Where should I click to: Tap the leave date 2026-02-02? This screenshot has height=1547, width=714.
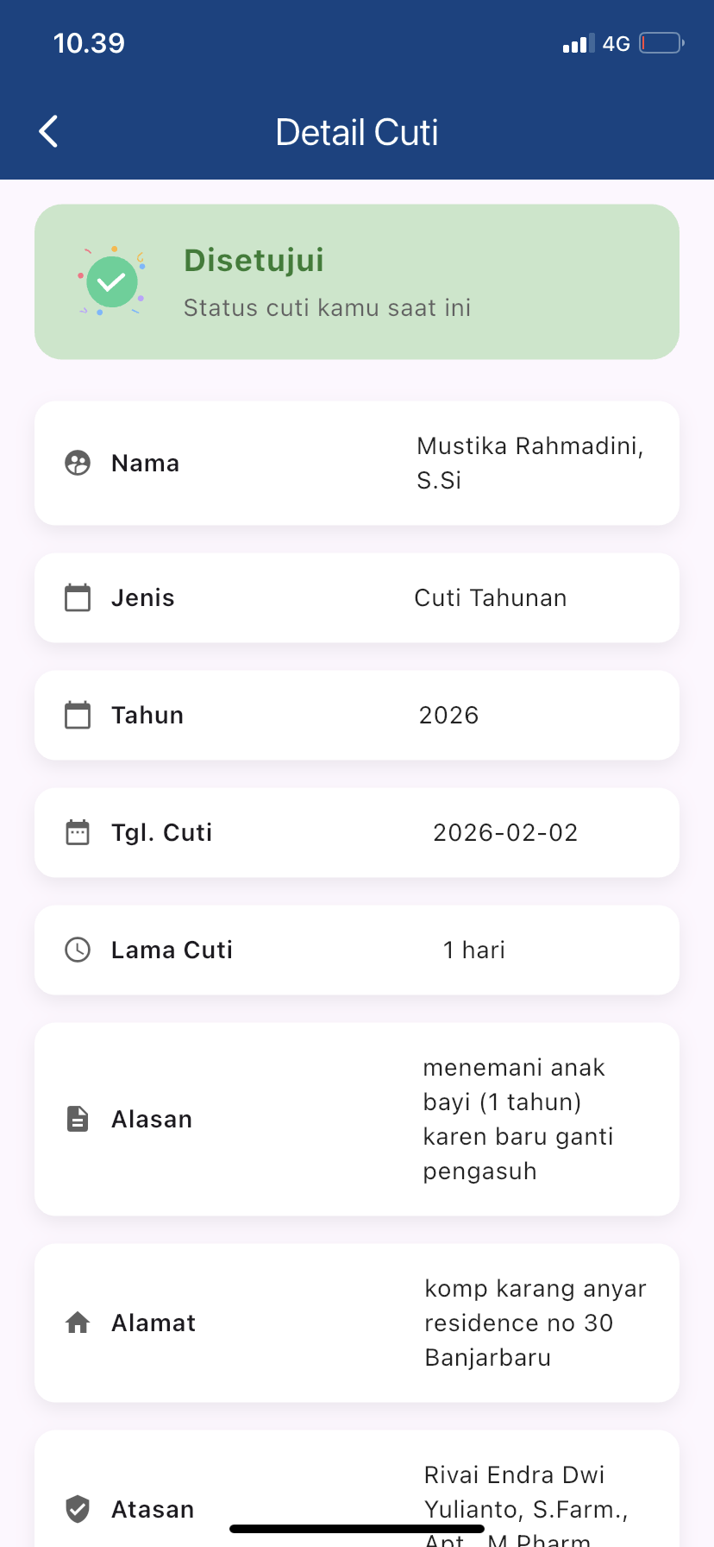tap(505, 832)
